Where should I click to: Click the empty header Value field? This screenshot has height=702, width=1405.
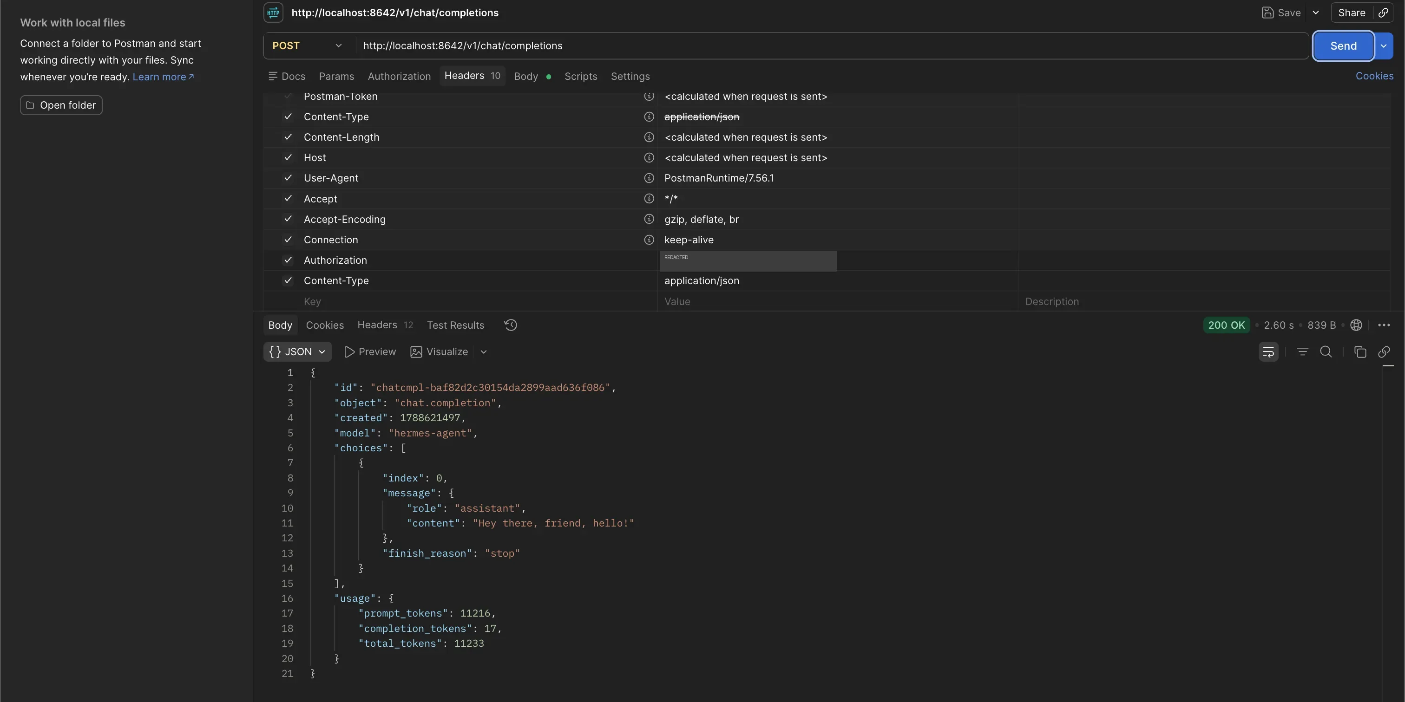(x=837, y=301)
